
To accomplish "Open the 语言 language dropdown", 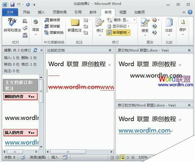I will 36,27.
